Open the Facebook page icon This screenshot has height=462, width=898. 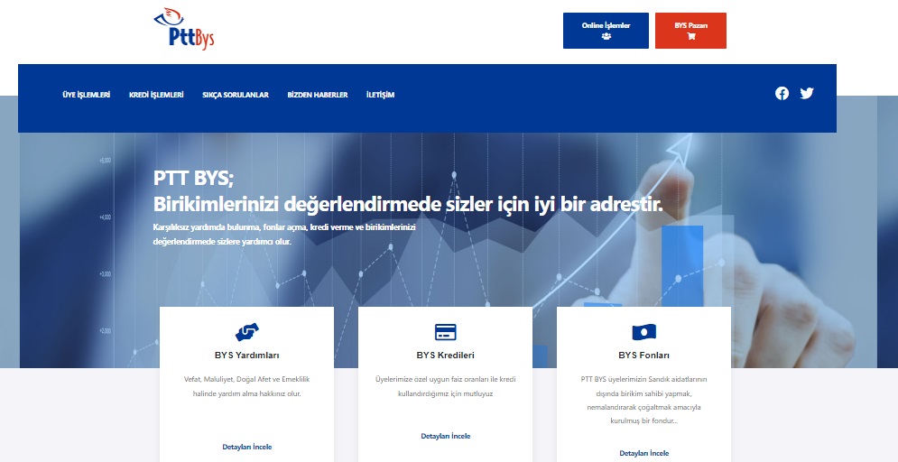pyautogui.click(x=782, y=93)
